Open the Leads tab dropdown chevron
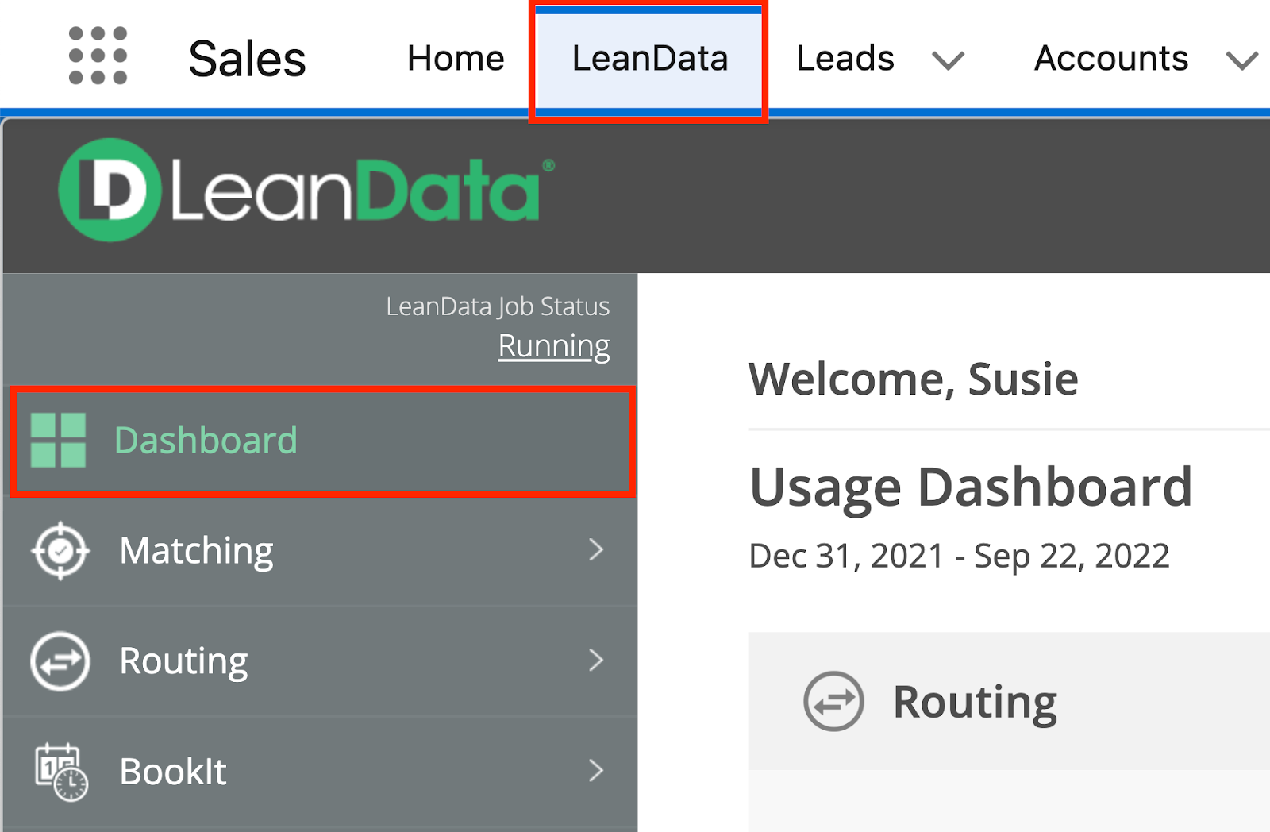This screenshot has width=1270, height=832. 948,60
